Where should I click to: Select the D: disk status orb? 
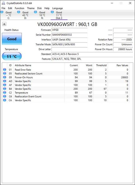click(x=18, y=12)
